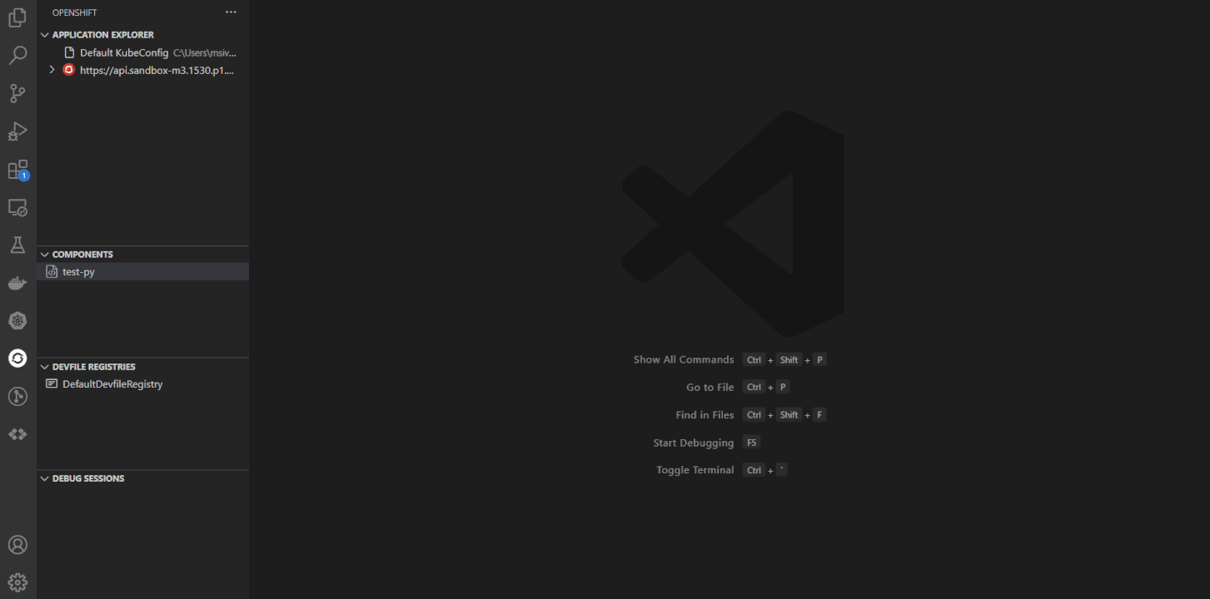Open OpenShift views and more actions menu

click(x=231, y=12)
